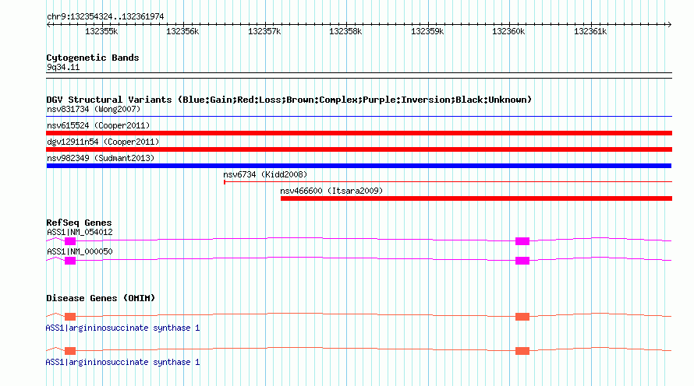Screen dimensions: 694x386
Task: Click the 132357k ruler position
Action: click(x=264, y=32)
